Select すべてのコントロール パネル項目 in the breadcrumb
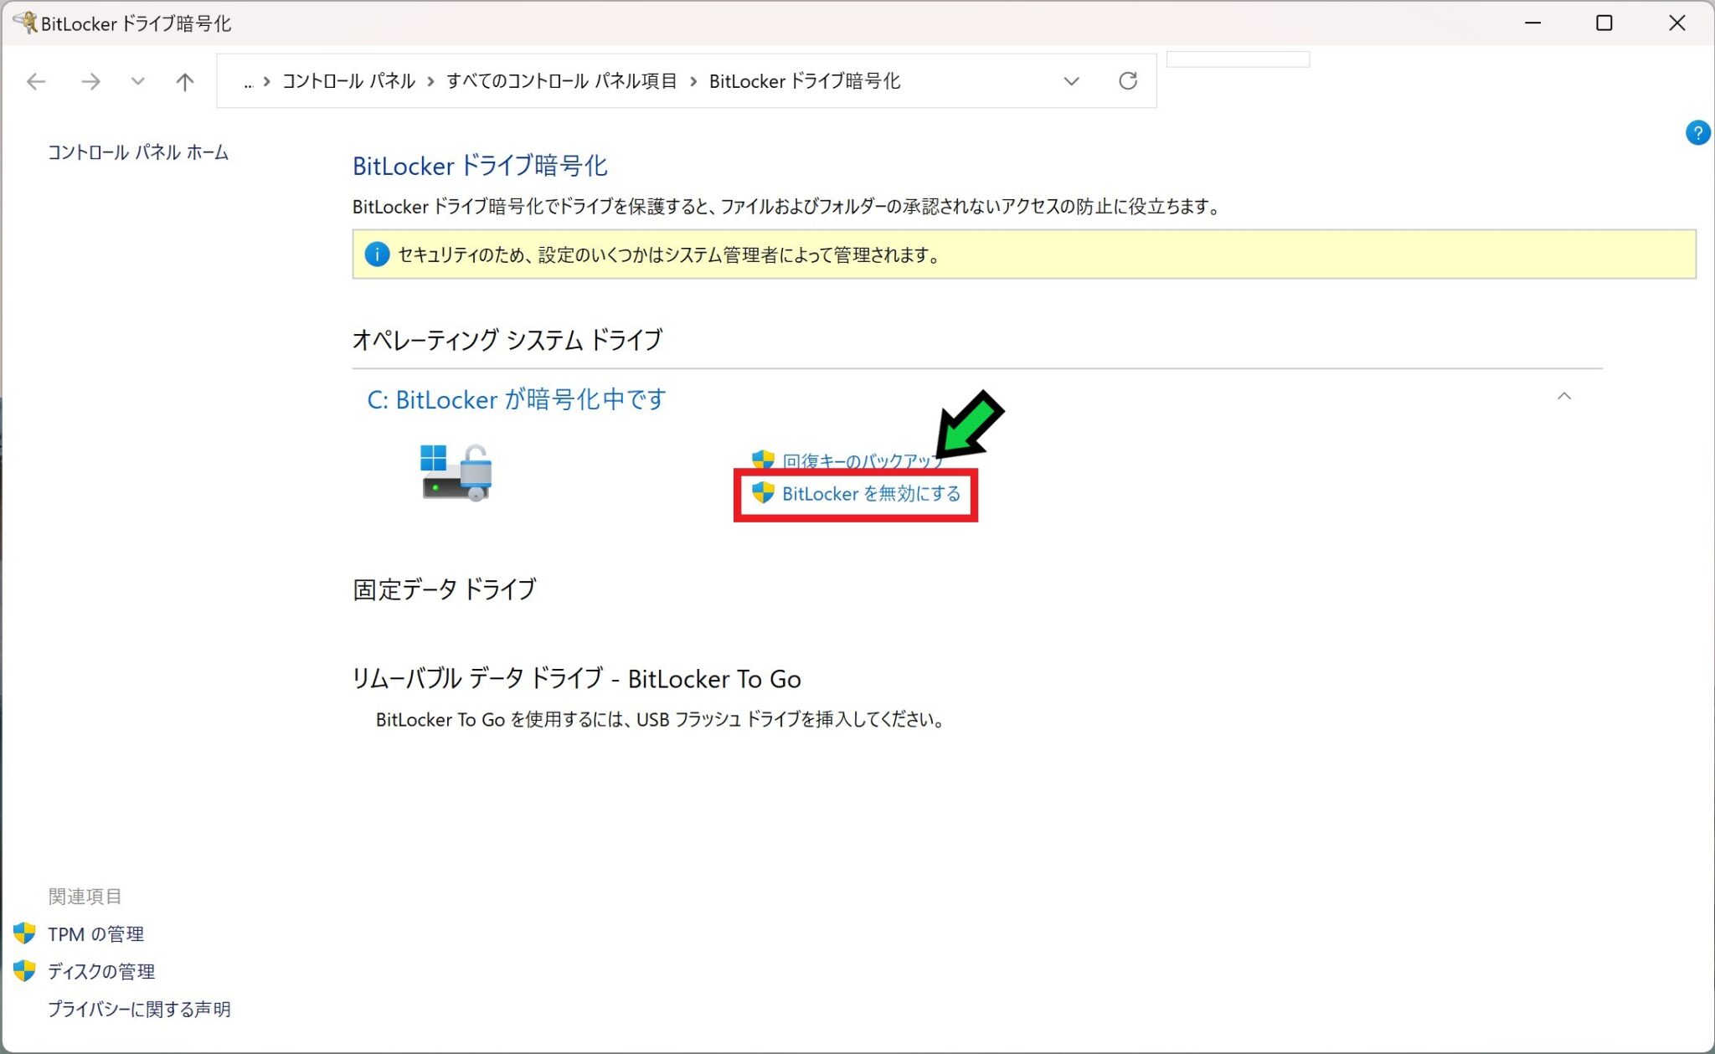This screenshot has width=1715, height=1054. pyautogui.click(x=562, y=80)
